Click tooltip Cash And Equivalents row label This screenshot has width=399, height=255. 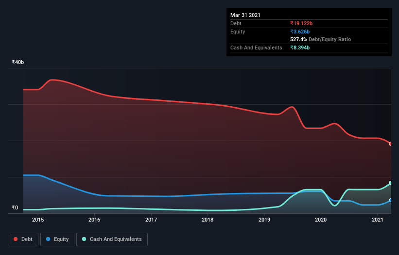click(x=256, y=48)
